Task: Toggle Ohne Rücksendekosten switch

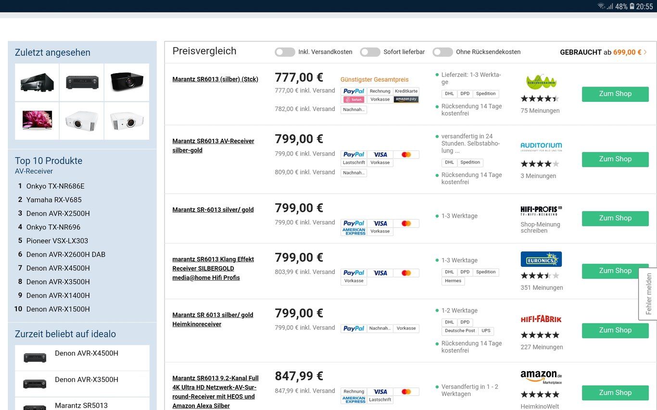Action: coord(442,52)
